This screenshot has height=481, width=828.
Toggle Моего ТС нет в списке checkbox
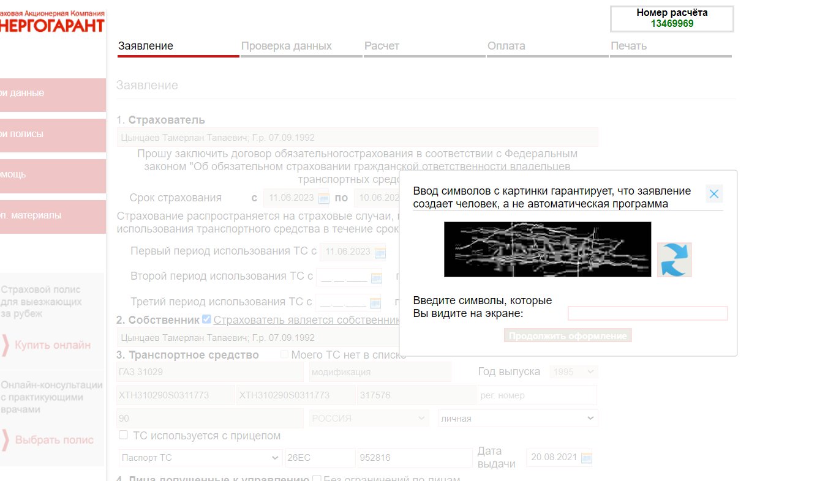click(284, 354)
